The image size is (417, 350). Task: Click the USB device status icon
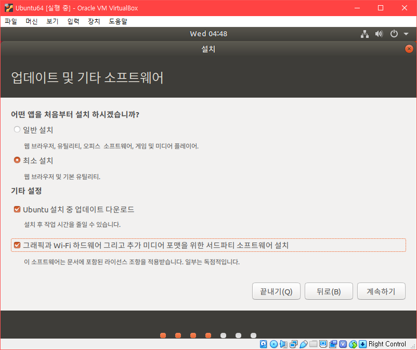[x=304, y=344]
